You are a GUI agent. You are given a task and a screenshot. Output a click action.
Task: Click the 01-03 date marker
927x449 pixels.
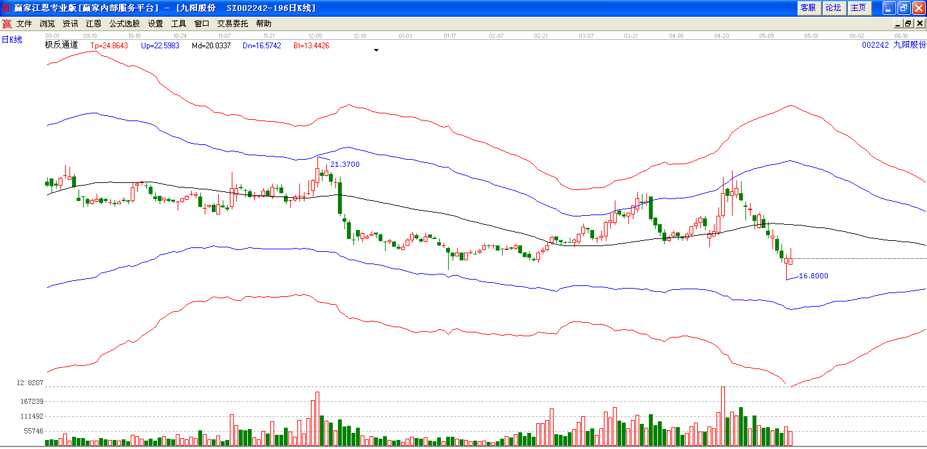coord(406,36)
